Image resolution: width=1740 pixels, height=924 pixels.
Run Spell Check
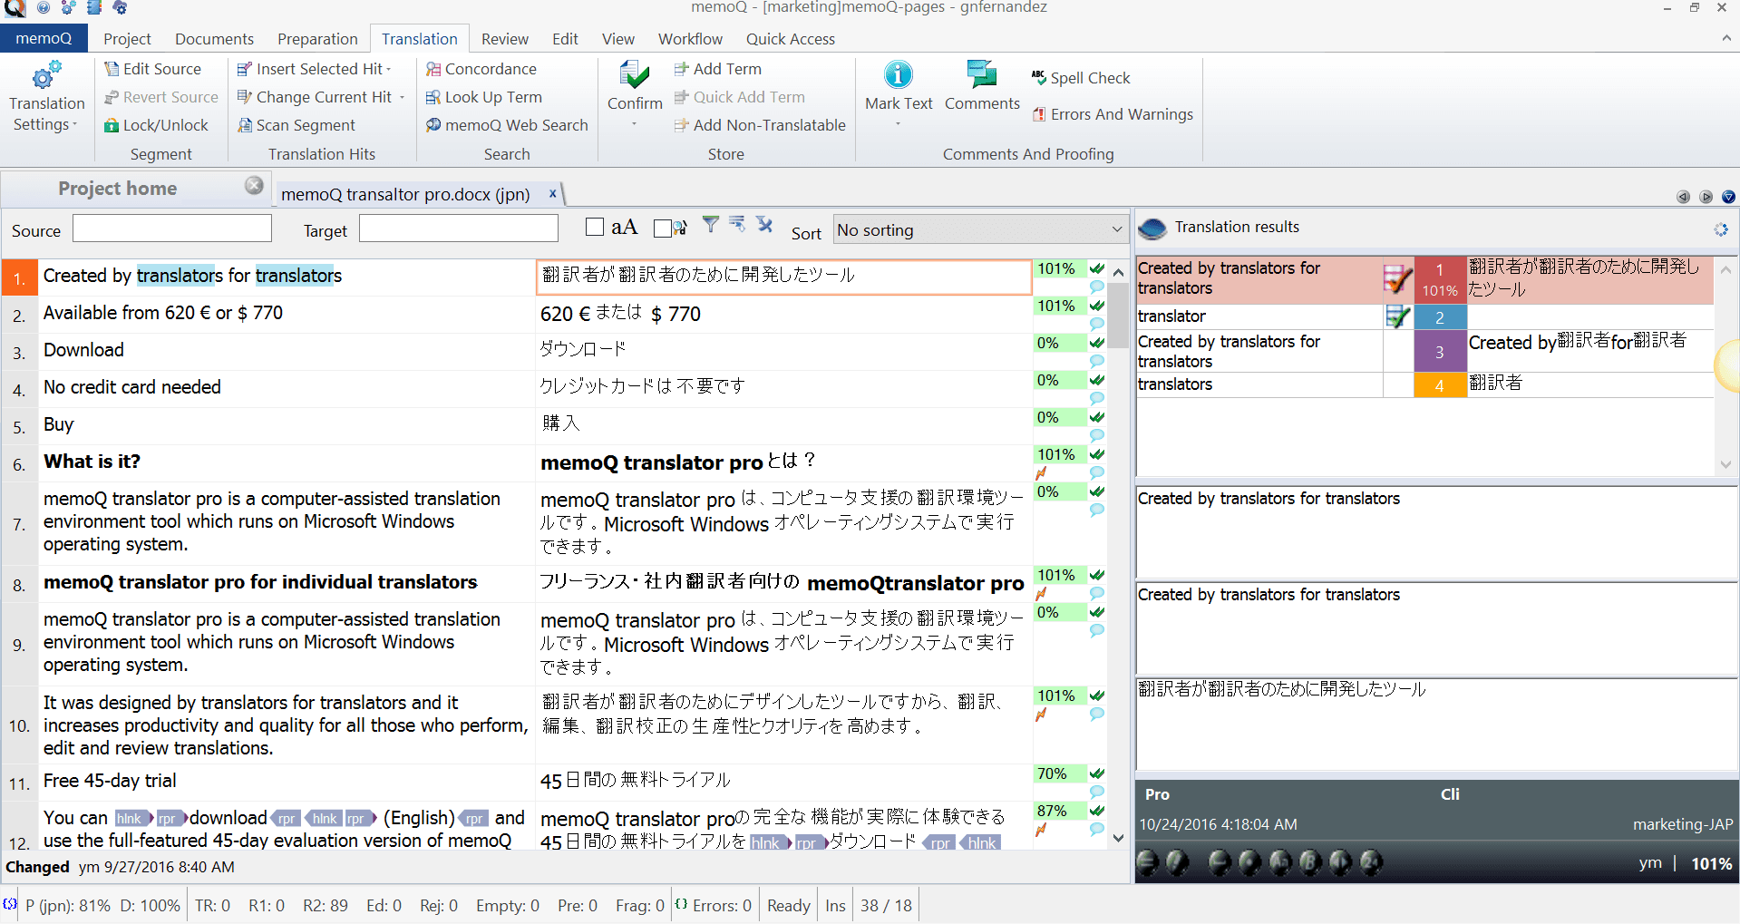pos(1080,78)
